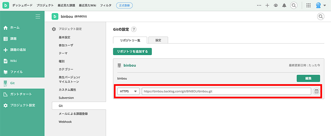Select Git in left sidebar
Screen dimensions: 331x136
pos(22,83)
